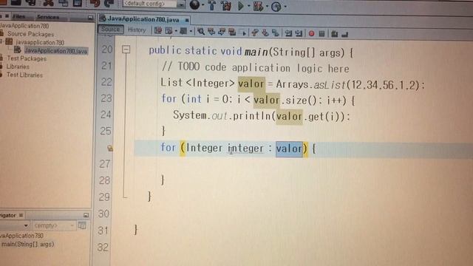This screenshot has width=473, height=266.
Task: Select Source Packages node in tree
Action: [30, 34]
